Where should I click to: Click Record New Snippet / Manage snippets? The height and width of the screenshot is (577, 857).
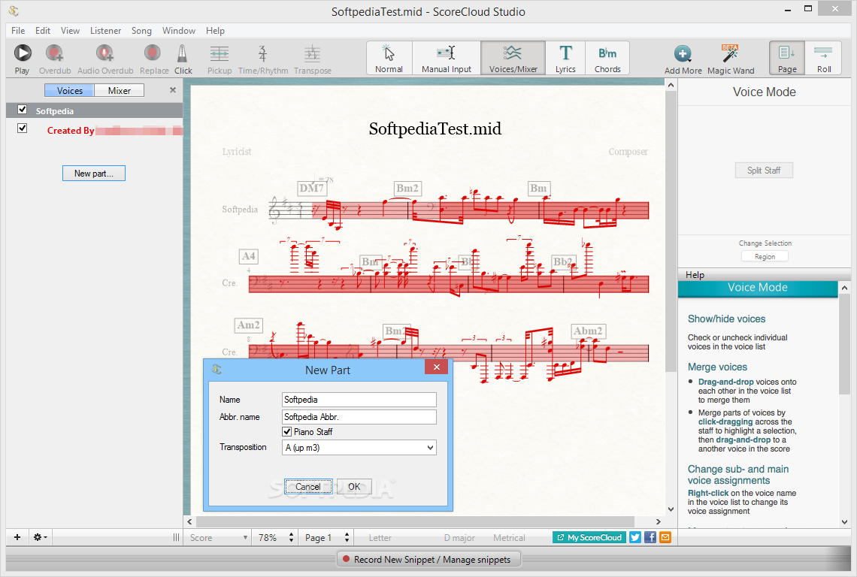(428, 560)
